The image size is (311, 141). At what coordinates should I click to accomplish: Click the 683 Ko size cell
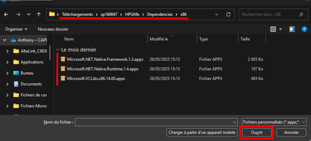click(x=257, y=79)
